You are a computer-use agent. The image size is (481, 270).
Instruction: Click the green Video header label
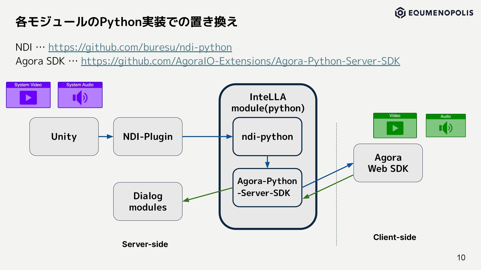click(x=395, y=116)
